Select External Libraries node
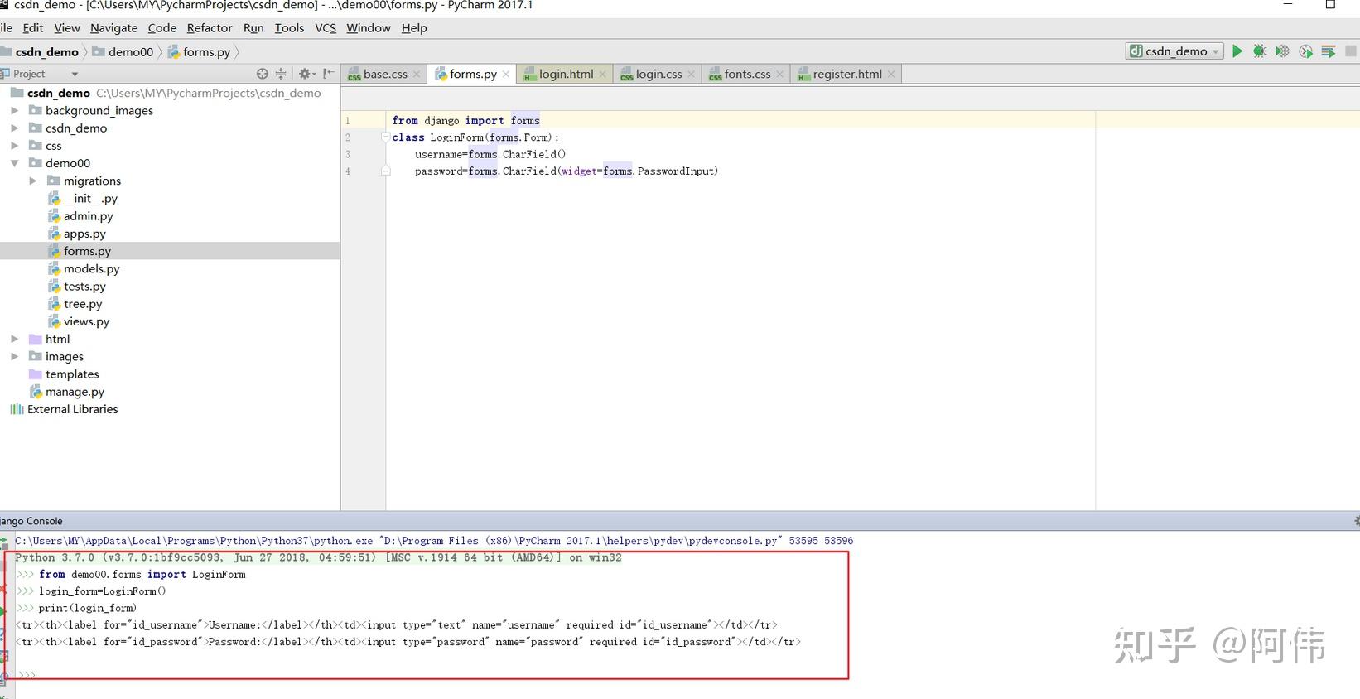1360x699 pixels. pos(64,409)
